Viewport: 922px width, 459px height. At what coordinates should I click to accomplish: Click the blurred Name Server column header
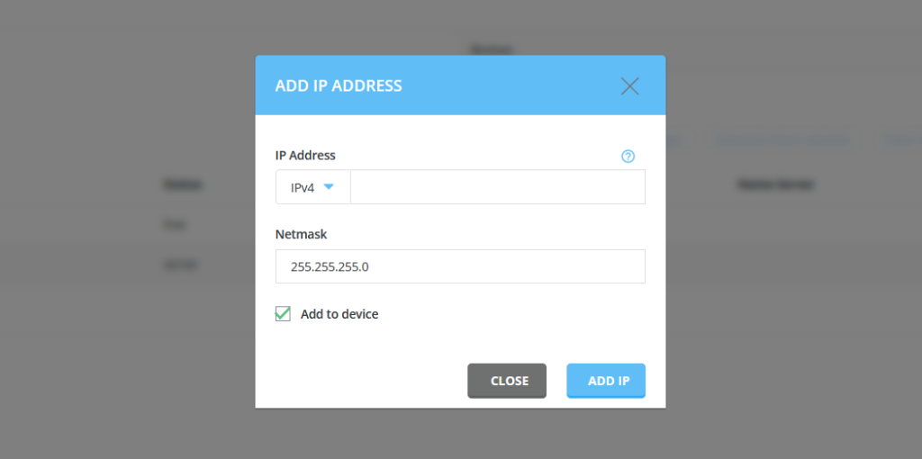point(775,184)
